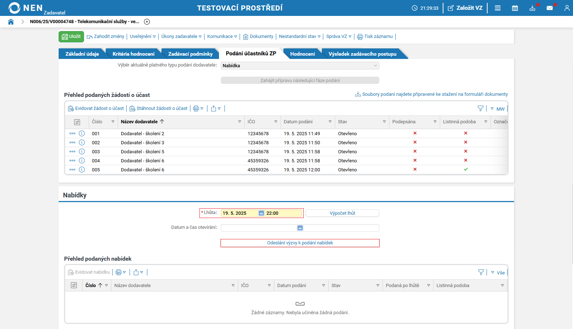Click Soubory podaní download link
This screenshot has height=329, width=573.
[x=434, y=94]
